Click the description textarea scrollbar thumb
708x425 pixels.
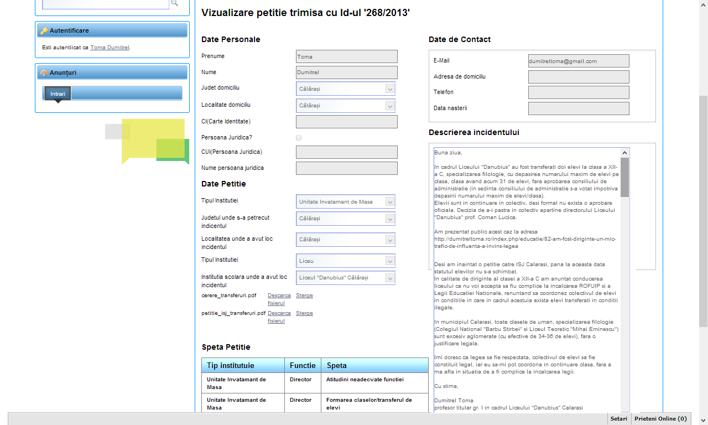624,177
